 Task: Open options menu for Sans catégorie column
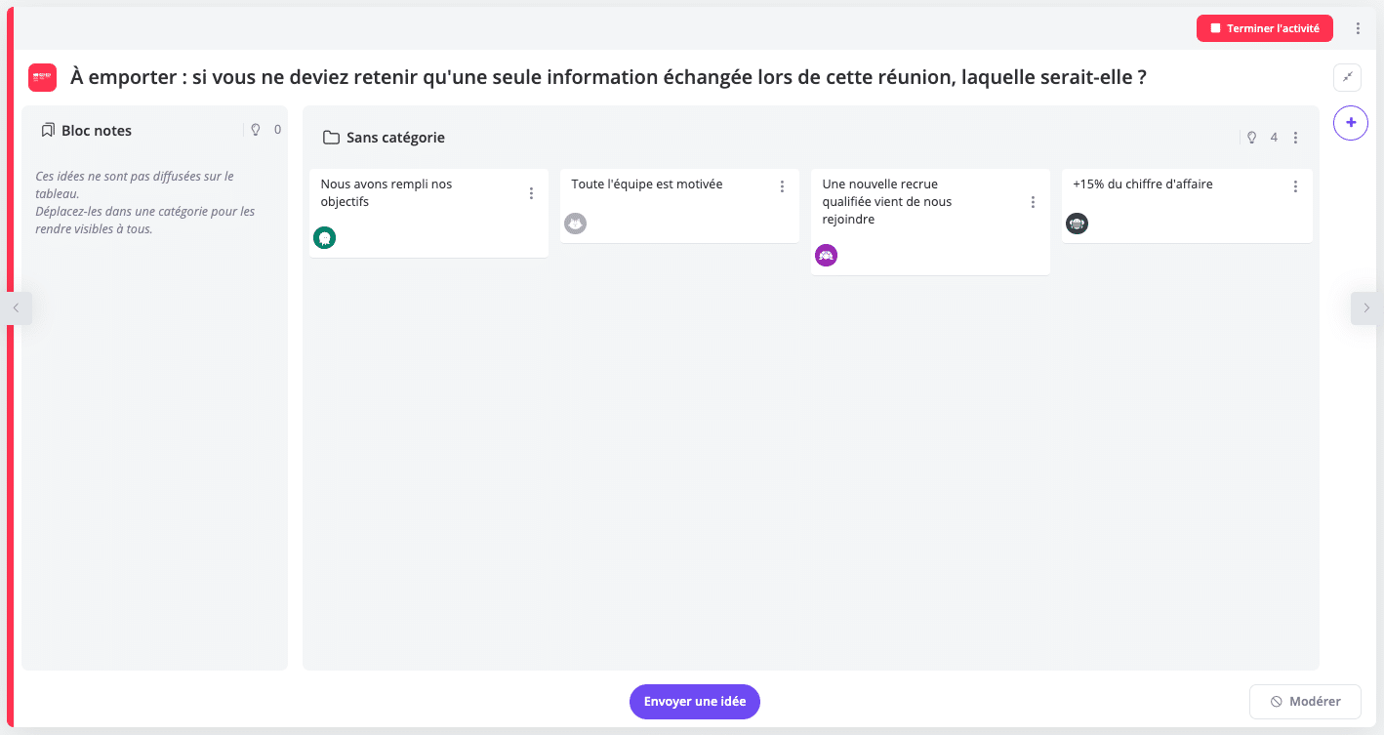[x=1295, y=138]
